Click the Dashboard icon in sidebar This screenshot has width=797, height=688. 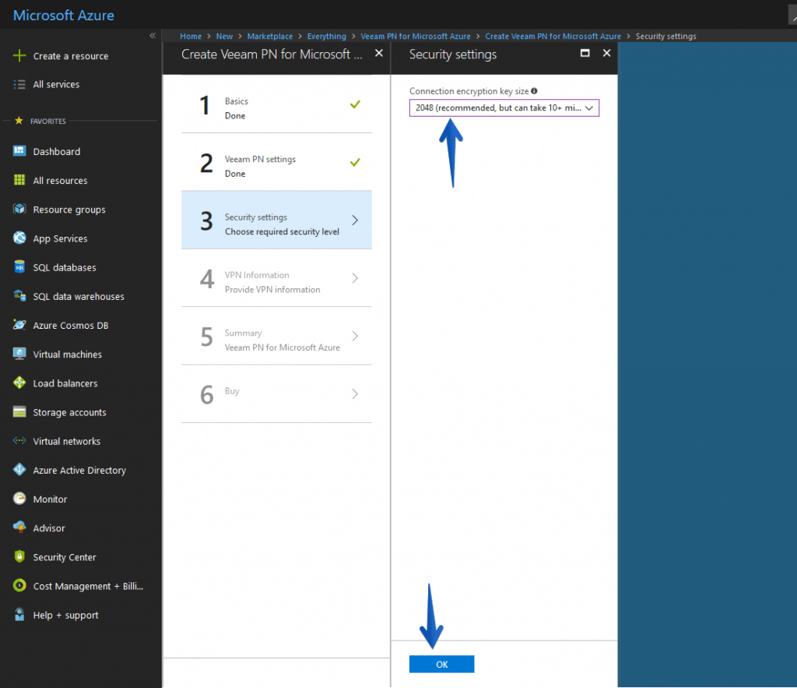[x=19, y=151]
